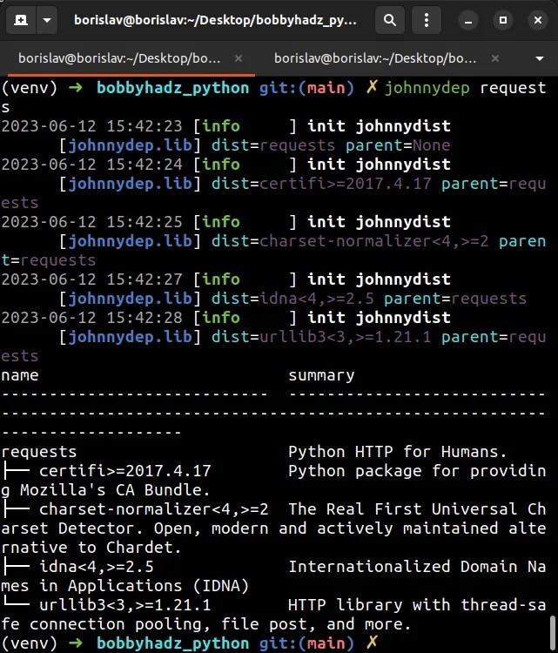The width and height of the screenshot is (558, 653).
Task: Expand the tab list dropdown arrow
Action: pyautogui.click(x=540, y=58)
